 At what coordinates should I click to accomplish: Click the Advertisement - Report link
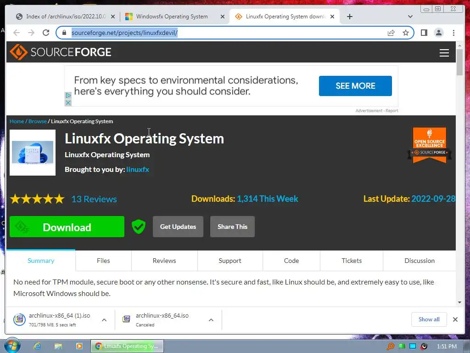click(x=377, y=111)
